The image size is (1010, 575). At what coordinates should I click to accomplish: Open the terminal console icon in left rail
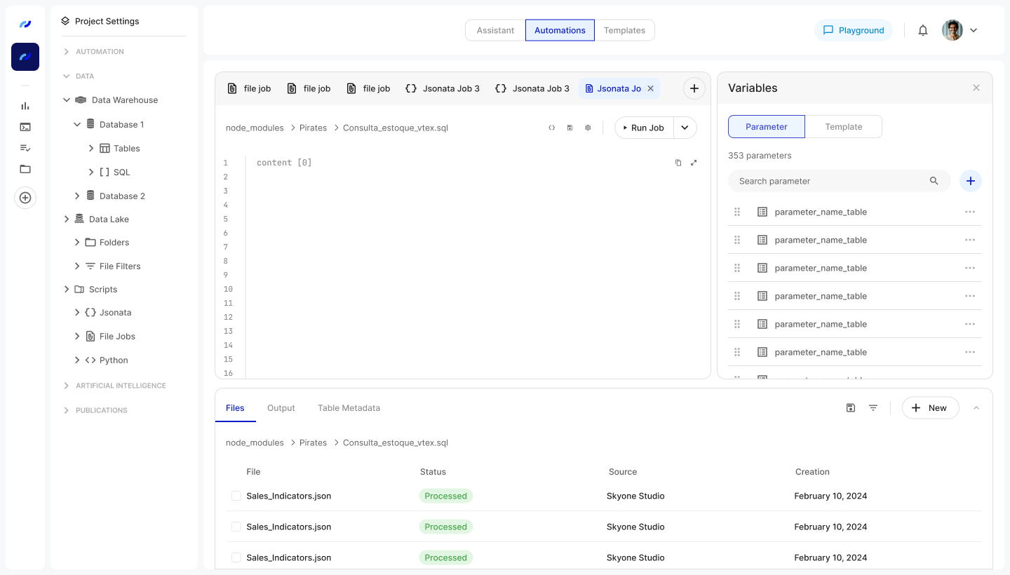(25, 127)
